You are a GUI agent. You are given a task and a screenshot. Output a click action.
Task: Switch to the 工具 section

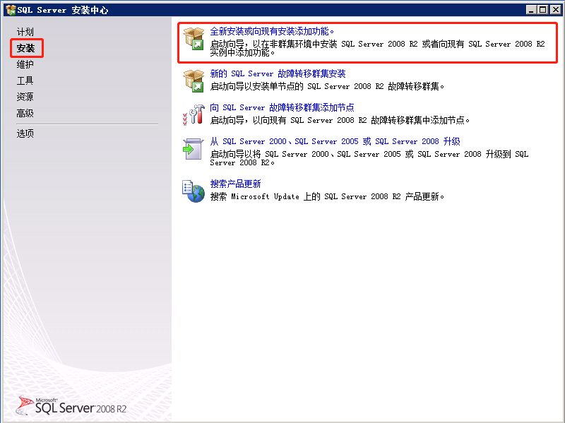click(24, 80)
